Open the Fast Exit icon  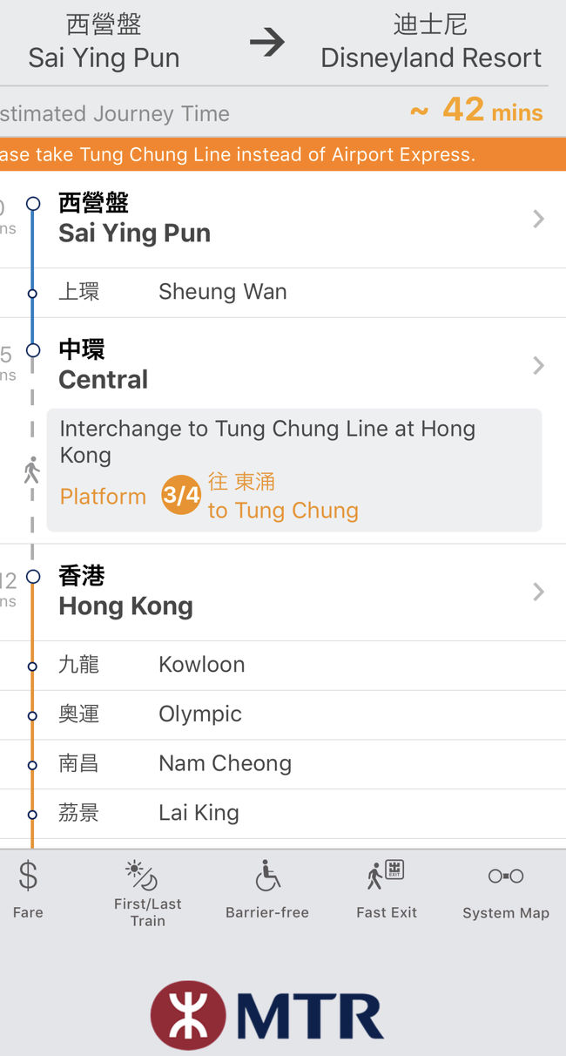pos(386,875)
